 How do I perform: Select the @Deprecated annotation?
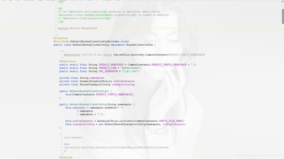67,61
